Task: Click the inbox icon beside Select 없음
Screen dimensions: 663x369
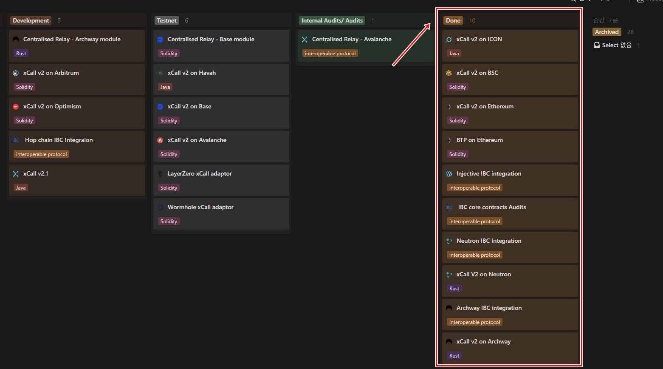Action: point(597,45)
